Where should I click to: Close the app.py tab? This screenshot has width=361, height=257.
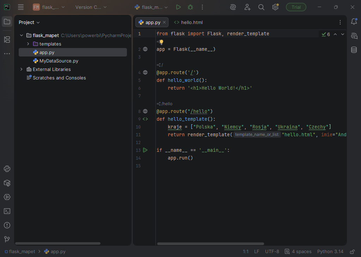pos(164,22)
